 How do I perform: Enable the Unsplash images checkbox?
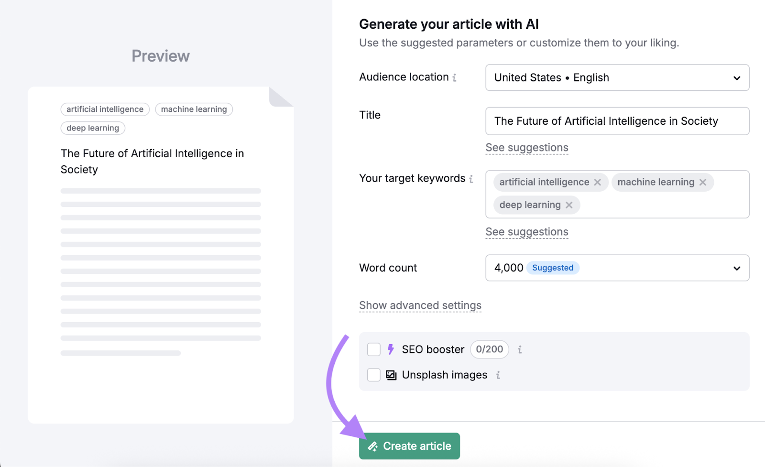pyautogui.click(x=373, y=375)
